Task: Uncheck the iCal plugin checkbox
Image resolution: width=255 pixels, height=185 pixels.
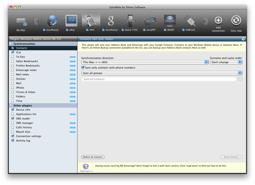Action: coord(13,52)
